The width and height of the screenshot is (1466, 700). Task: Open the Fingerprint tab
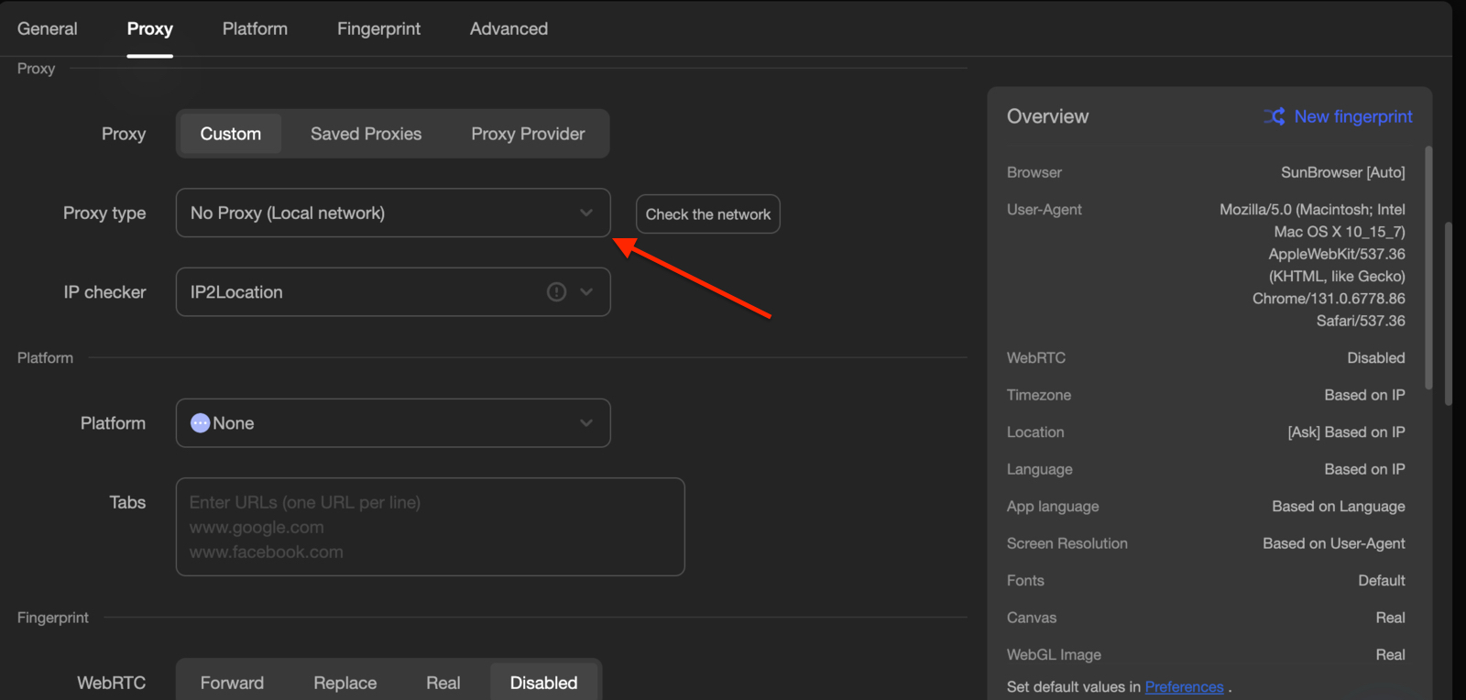378,28
